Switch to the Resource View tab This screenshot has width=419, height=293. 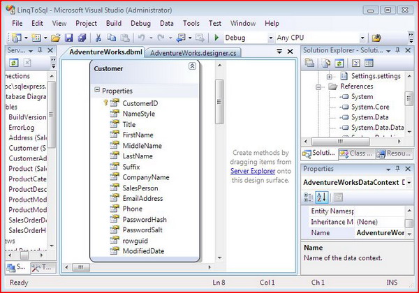(x=394, y=153)
